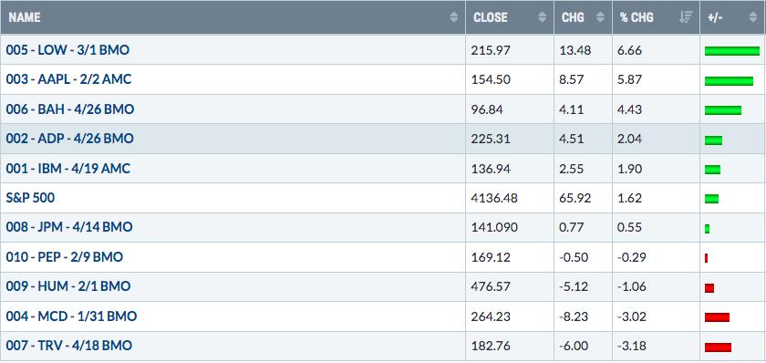Open 005 - LOW - 3/1 BMO link
Screen dimensions: 766x363
(x=67, y=50)
